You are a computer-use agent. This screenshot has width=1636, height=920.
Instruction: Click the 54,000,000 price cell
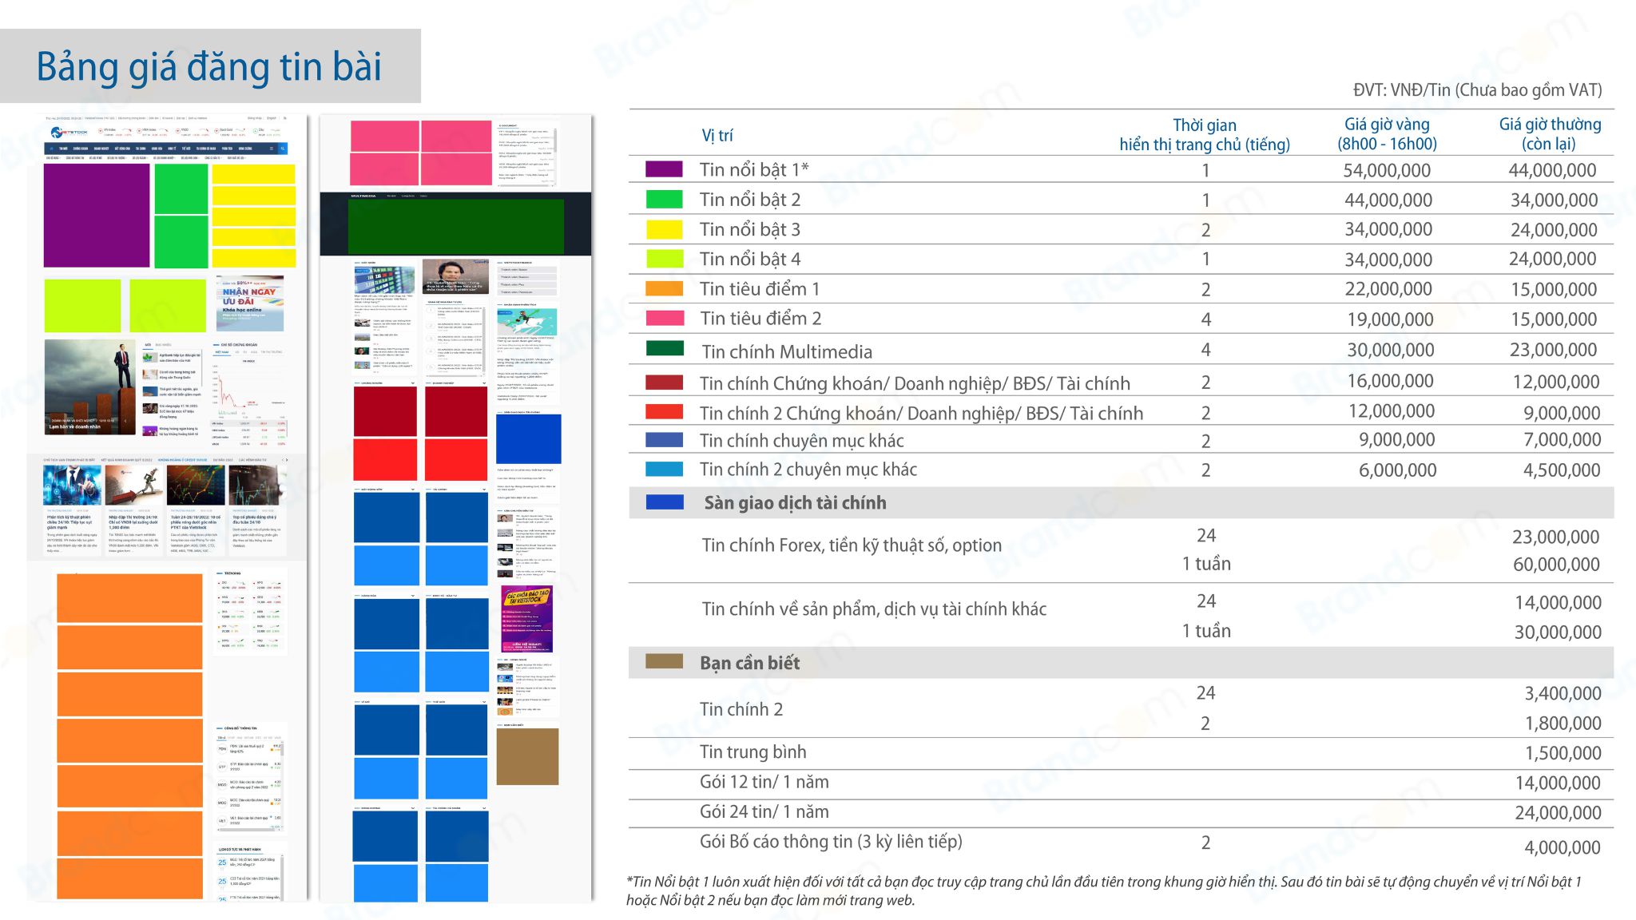1387,170
